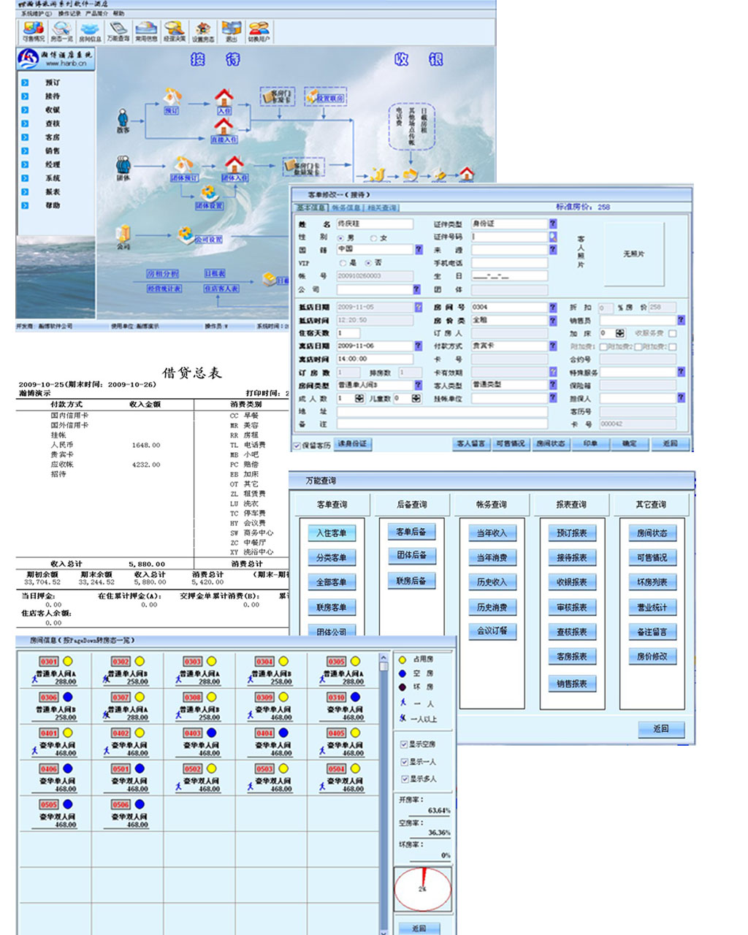Switch to the 帐务信息 tab
This screenshot has width=748, height=935.
pos(347,208)
